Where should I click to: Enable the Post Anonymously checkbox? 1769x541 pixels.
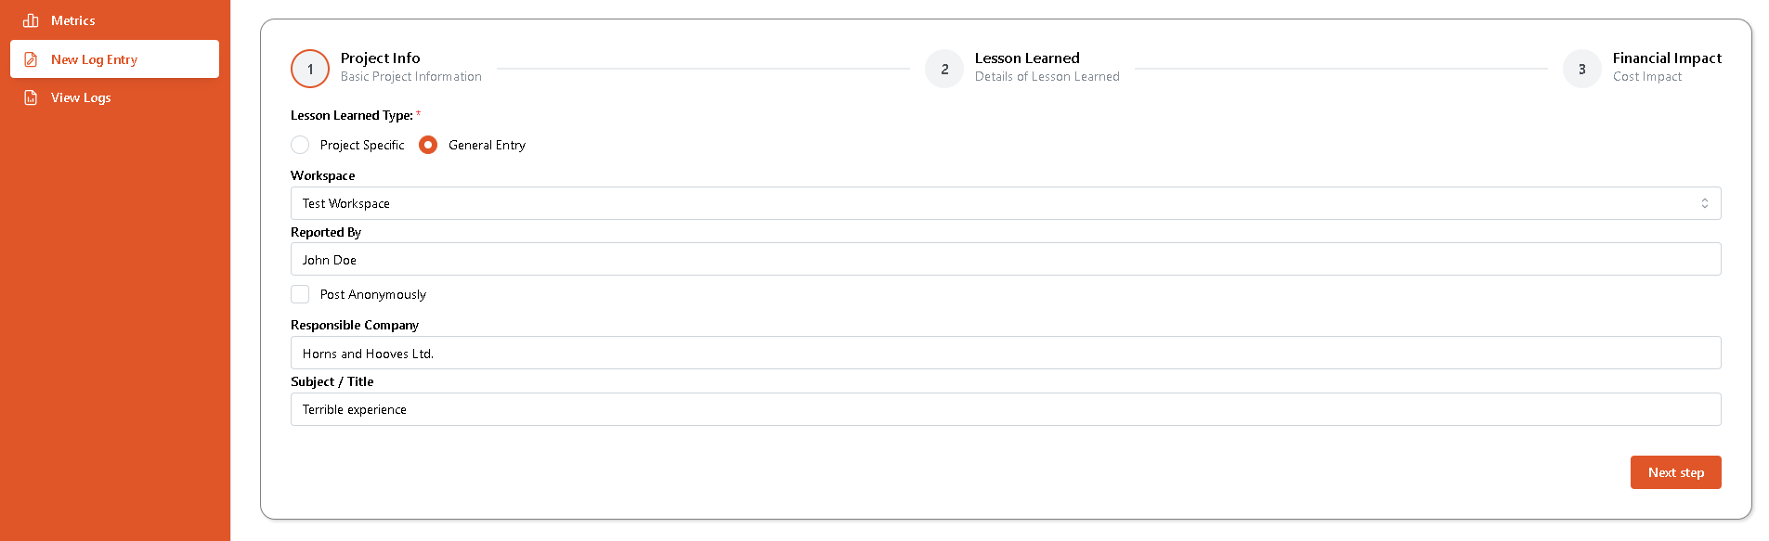[300, 293]
